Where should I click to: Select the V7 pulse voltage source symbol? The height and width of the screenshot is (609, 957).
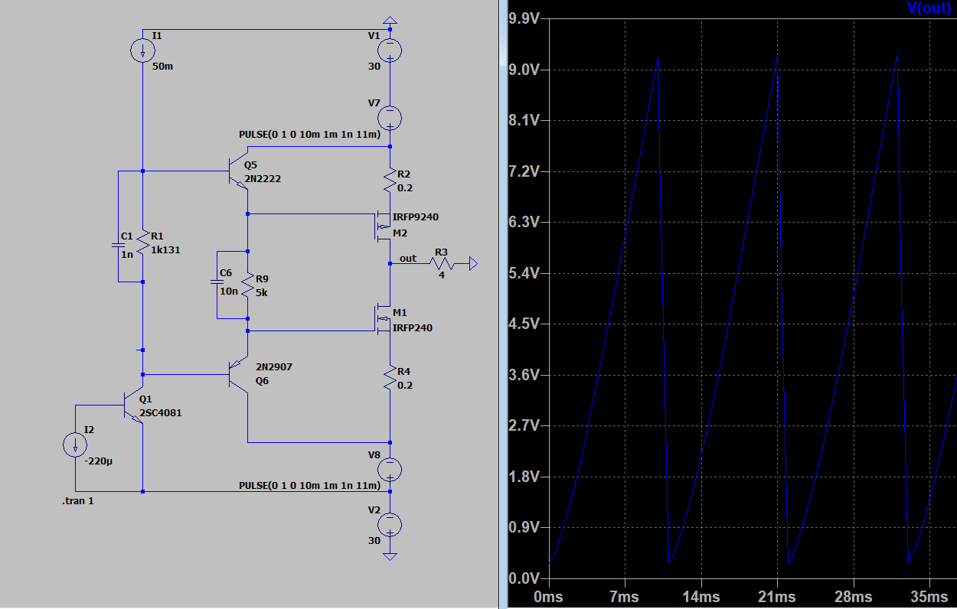[390, 118]
